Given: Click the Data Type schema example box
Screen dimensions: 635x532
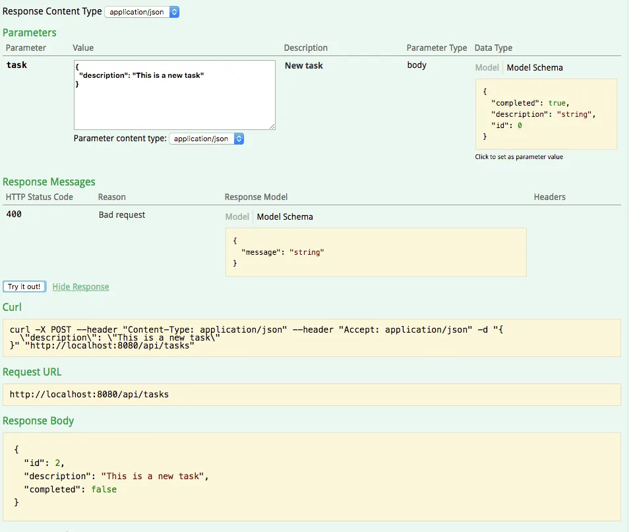Looking at the screenshot, I should [x=545, y=114].
